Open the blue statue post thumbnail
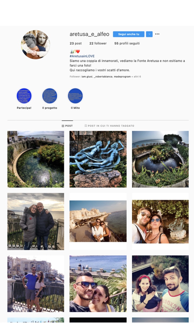The width and height of the screenshot is (194, 323). (98, 159)
